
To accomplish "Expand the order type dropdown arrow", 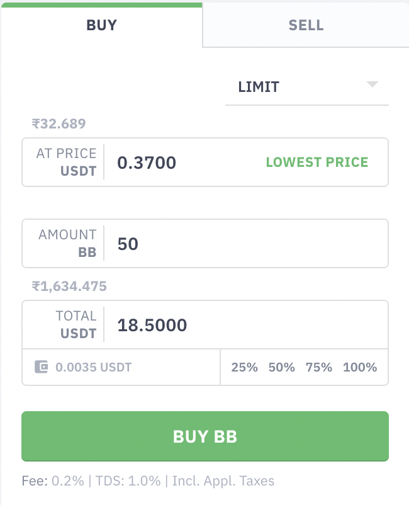I will pyautogui.click(x=373, y=84).
